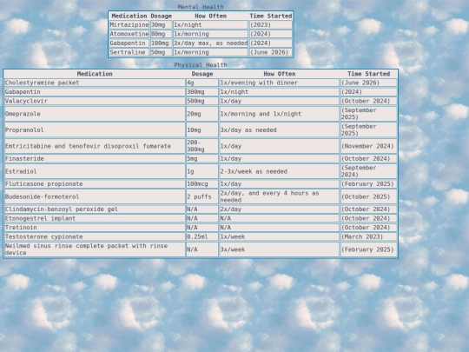Click '3x/day as needed' for Propranolol

280,130
